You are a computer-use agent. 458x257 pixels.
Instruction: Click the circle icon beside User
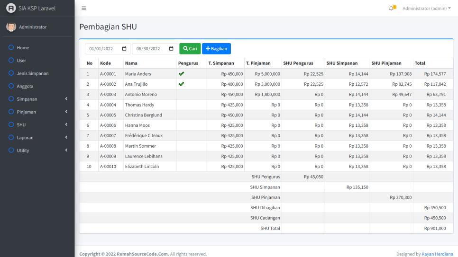point(11,60)
